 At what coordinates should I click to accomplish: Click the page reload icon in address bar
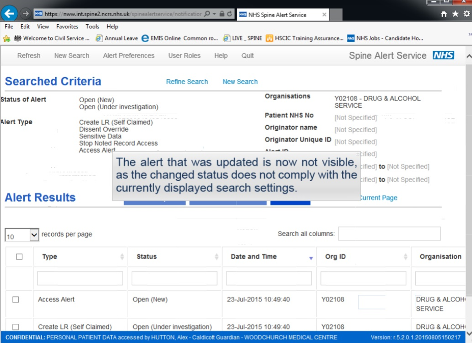pos(230,14)
